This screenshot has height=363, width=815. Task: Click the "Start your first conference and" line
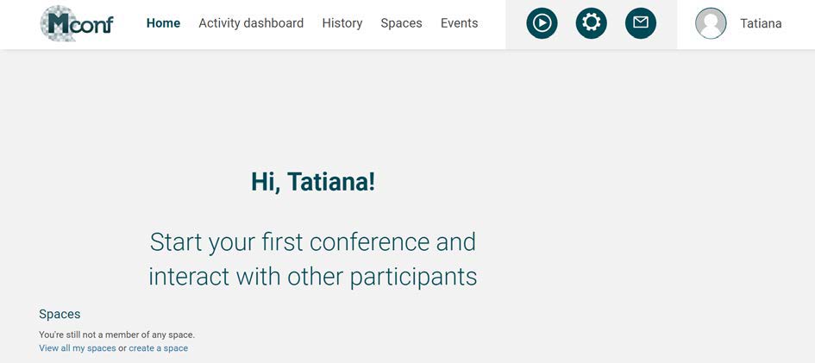click(x=313, y=242)
